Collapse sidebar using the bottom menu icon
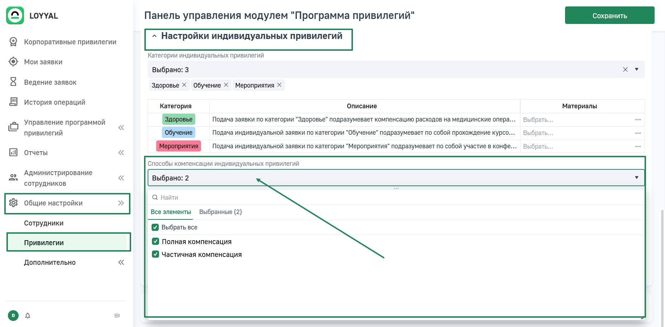This screenshot has width=665, height=327. click(x=117, y=316)
